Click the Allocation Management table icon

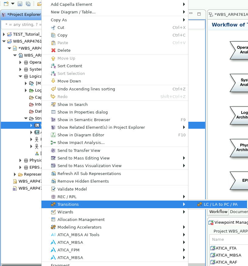coord(53,219)
